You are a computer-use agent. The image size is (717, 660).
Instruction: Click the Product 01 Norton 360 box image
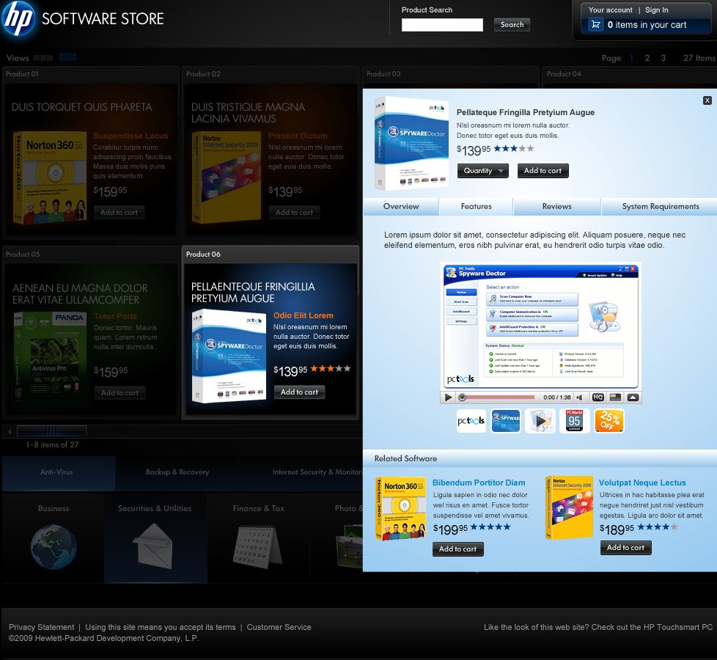coord(49,177)
